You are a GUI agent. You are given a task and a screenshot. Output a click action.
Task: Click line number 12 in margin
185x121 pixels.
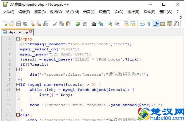point(8,95)
